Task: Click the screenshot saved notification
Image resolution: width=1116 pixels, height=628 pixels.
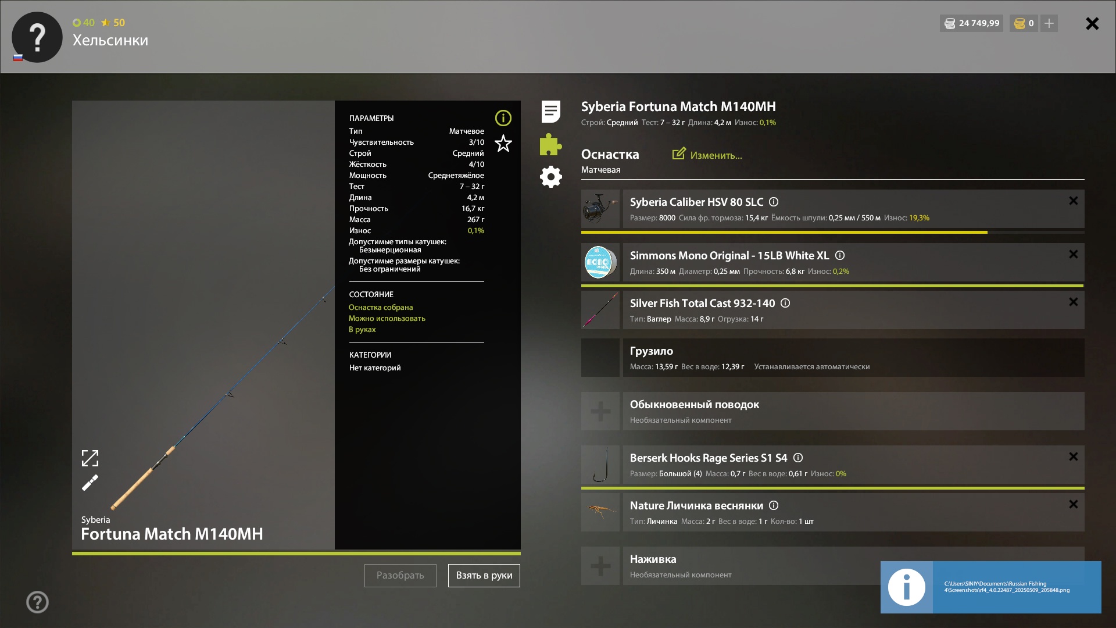Action: tap(991, 587)
